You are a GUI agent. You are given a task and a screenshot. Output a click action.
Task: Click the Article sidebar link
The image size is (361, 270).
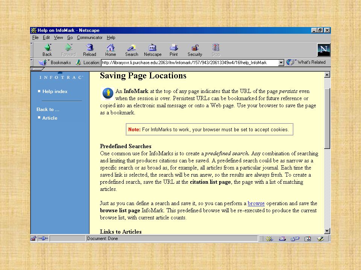coord(50,118)
